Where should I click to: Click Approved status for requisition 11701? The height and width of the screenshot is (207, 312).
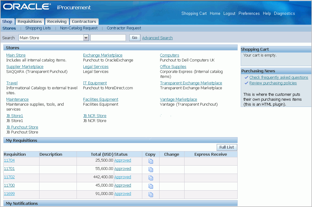(x=123, y=169)
